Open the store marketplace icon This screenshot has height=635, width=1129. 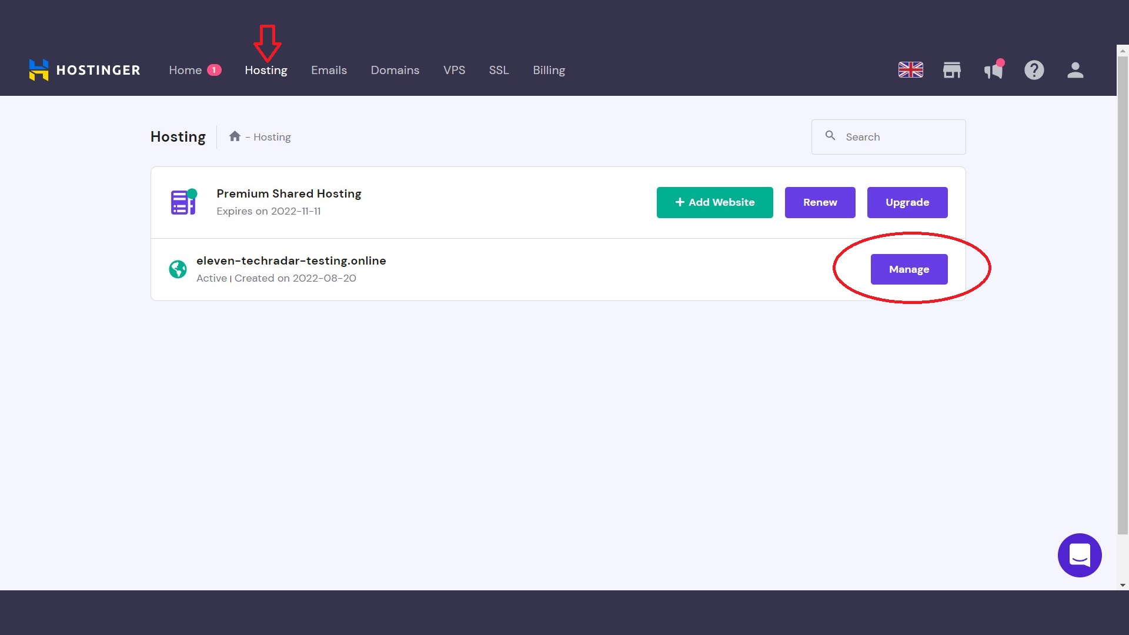(x=952, y=70)
